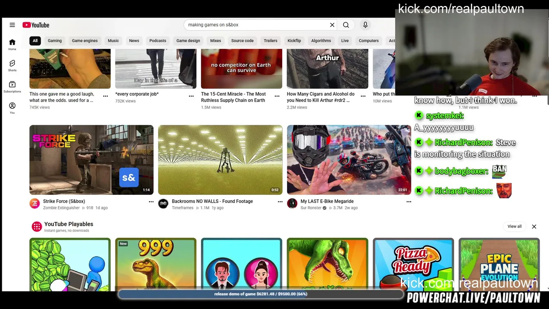The image size is (549, 309).
Task: Select the Podcasts filter chip
Action: (x=158, y=41)
